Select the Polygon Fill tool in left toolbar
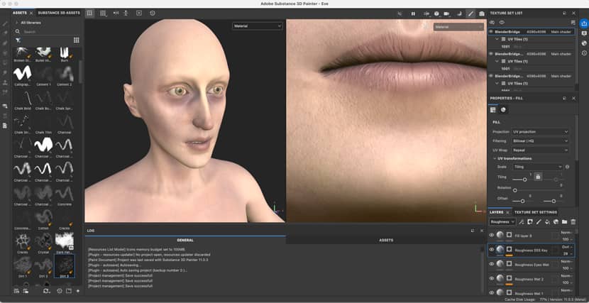Image resolution: width=589 pixels, height=303 pixels. 5,53
